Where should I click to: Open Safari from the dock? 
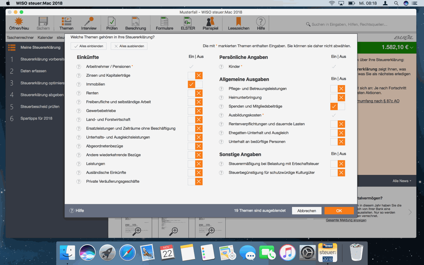tap(127, 253)
